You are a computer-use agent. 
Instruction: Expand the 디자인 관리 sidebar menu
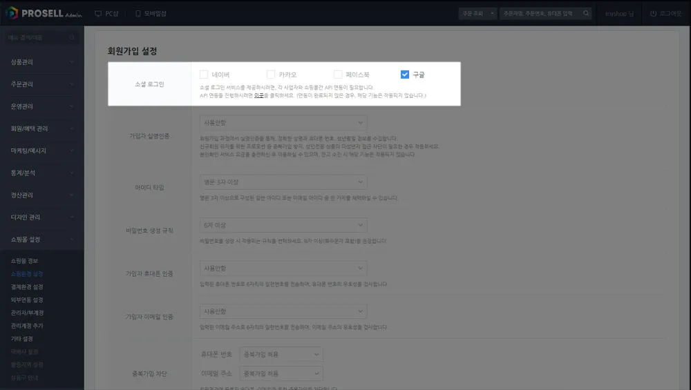[x=42, y=217]
